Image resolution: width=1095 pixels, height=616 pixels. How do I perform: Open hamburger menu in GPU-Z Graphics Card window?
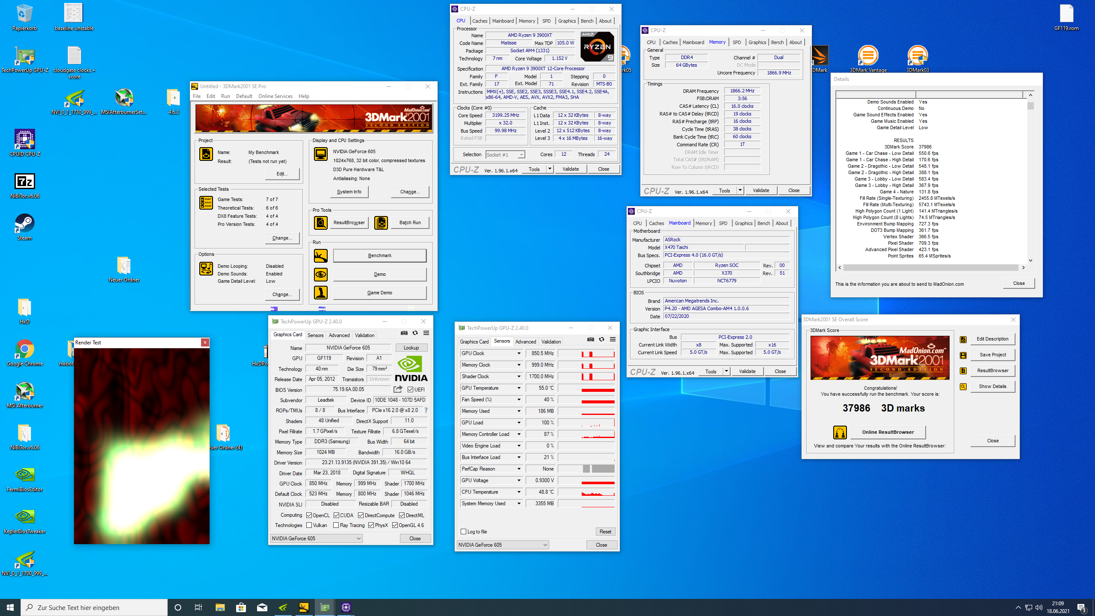426,333
